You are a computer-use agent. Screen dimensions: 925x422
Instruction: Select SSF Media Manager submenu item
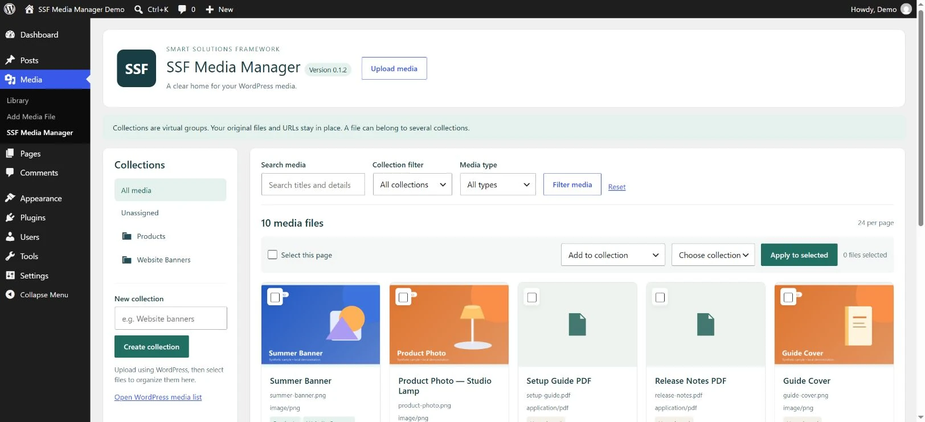tap(40, 133)
